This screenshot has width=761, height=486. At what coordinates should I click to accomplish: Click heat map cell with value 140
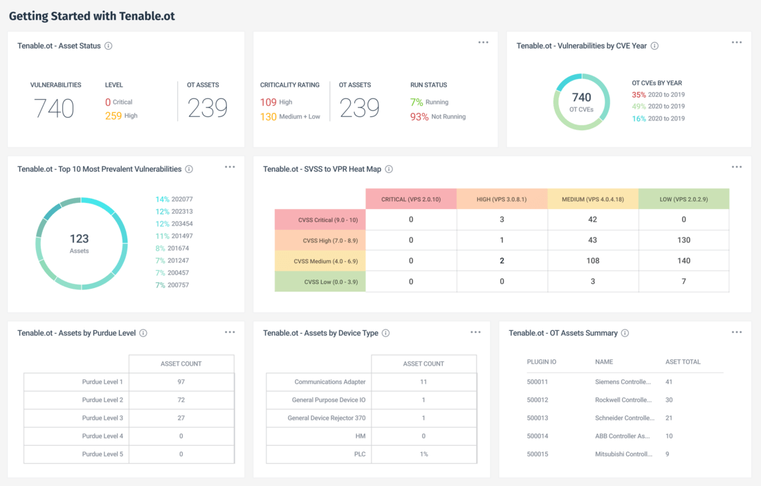[x=684, y=261]
